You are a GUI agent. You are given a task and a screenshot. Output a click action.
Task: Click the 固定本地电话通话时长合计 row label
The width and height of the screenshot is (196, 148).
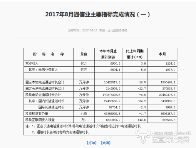tap(45, 82)
